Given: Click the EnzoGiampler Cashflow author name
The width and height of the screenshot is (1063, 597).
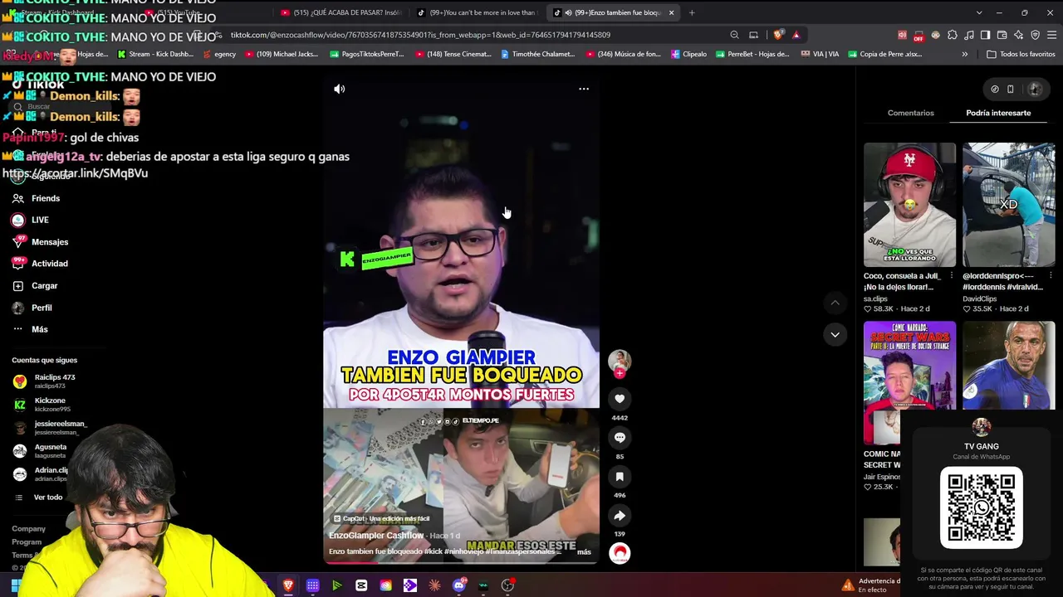Looking at the screenshot, I should [x=376, y=536].
